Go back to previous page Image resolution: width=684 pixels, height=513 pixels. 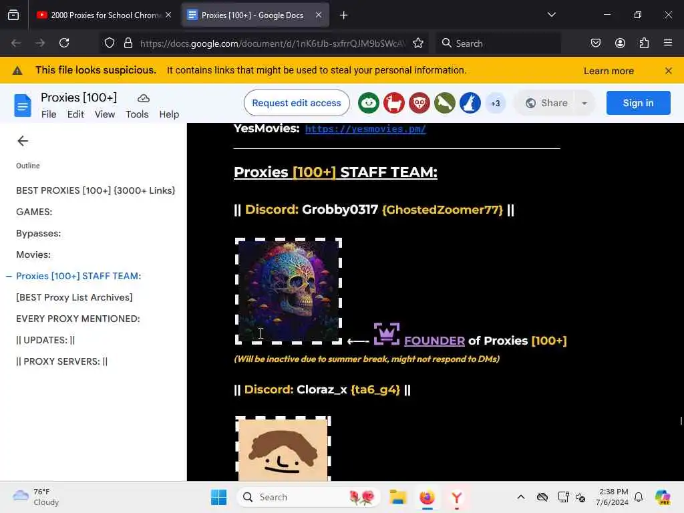[16, 43]
